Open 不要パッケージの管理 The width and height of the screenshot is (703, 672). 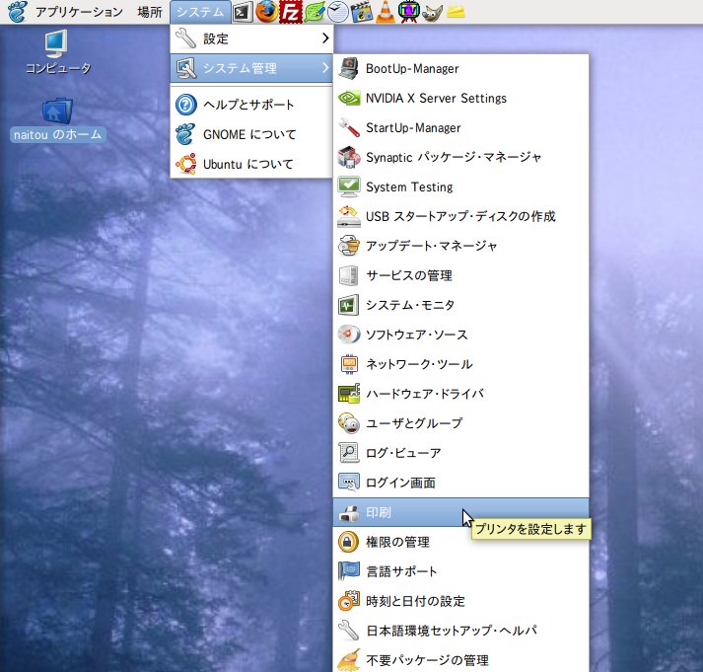point(460,659)
